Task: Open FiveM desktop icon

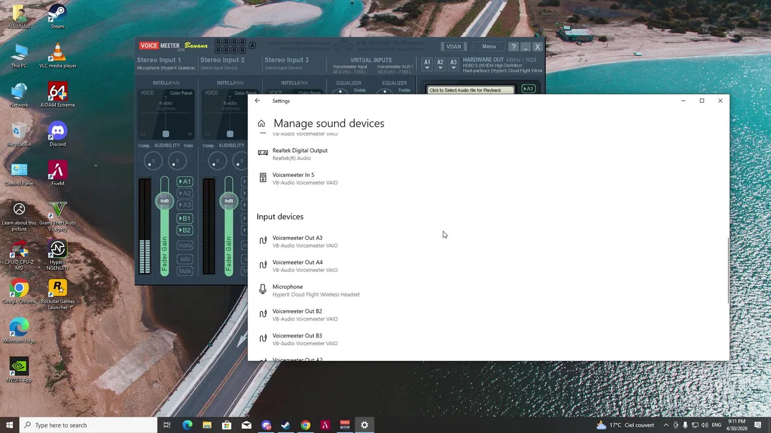Action: 57,173
